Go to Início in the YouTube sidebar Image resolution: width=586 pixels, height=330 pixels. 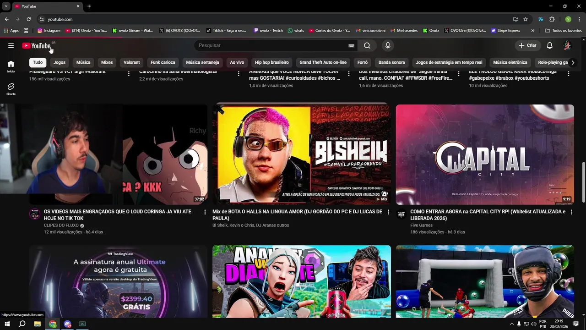[11, 66]
